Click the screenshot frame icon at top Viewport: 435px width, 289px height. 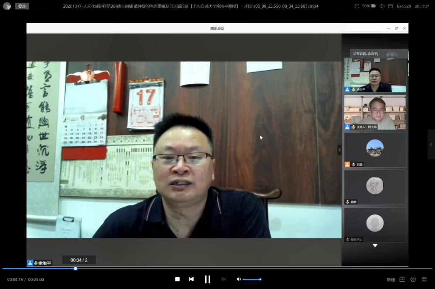356,6
